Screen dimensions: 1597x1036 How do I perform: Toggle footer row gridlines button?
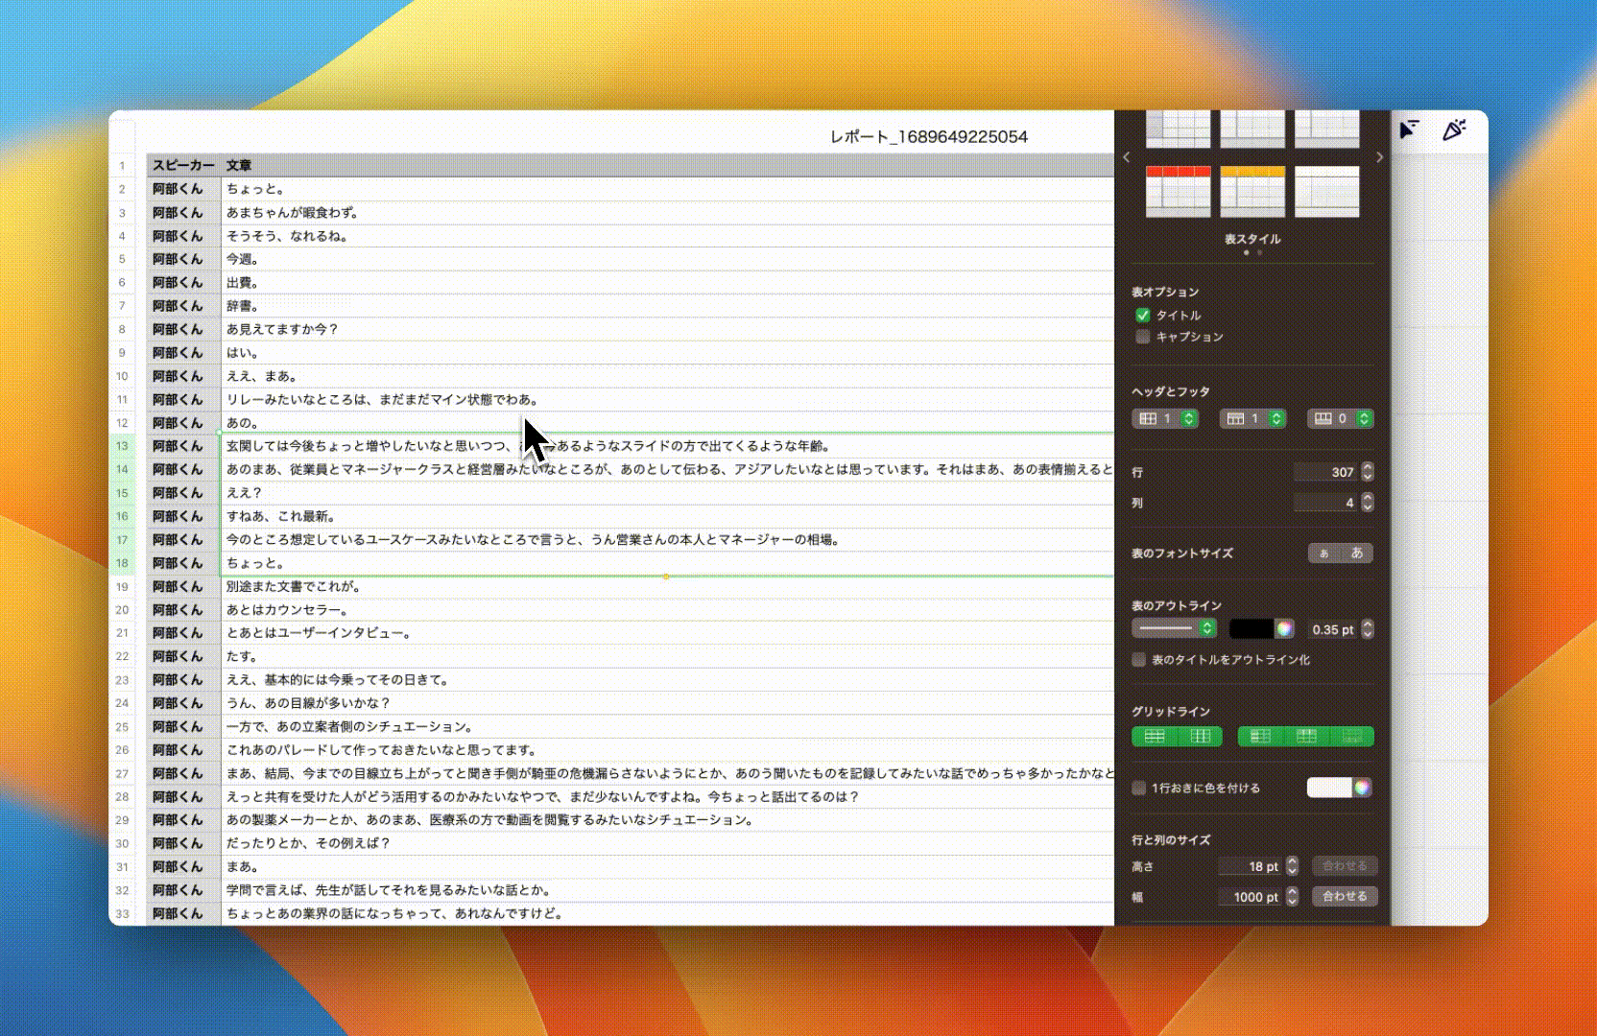(x=1351, y=737)
